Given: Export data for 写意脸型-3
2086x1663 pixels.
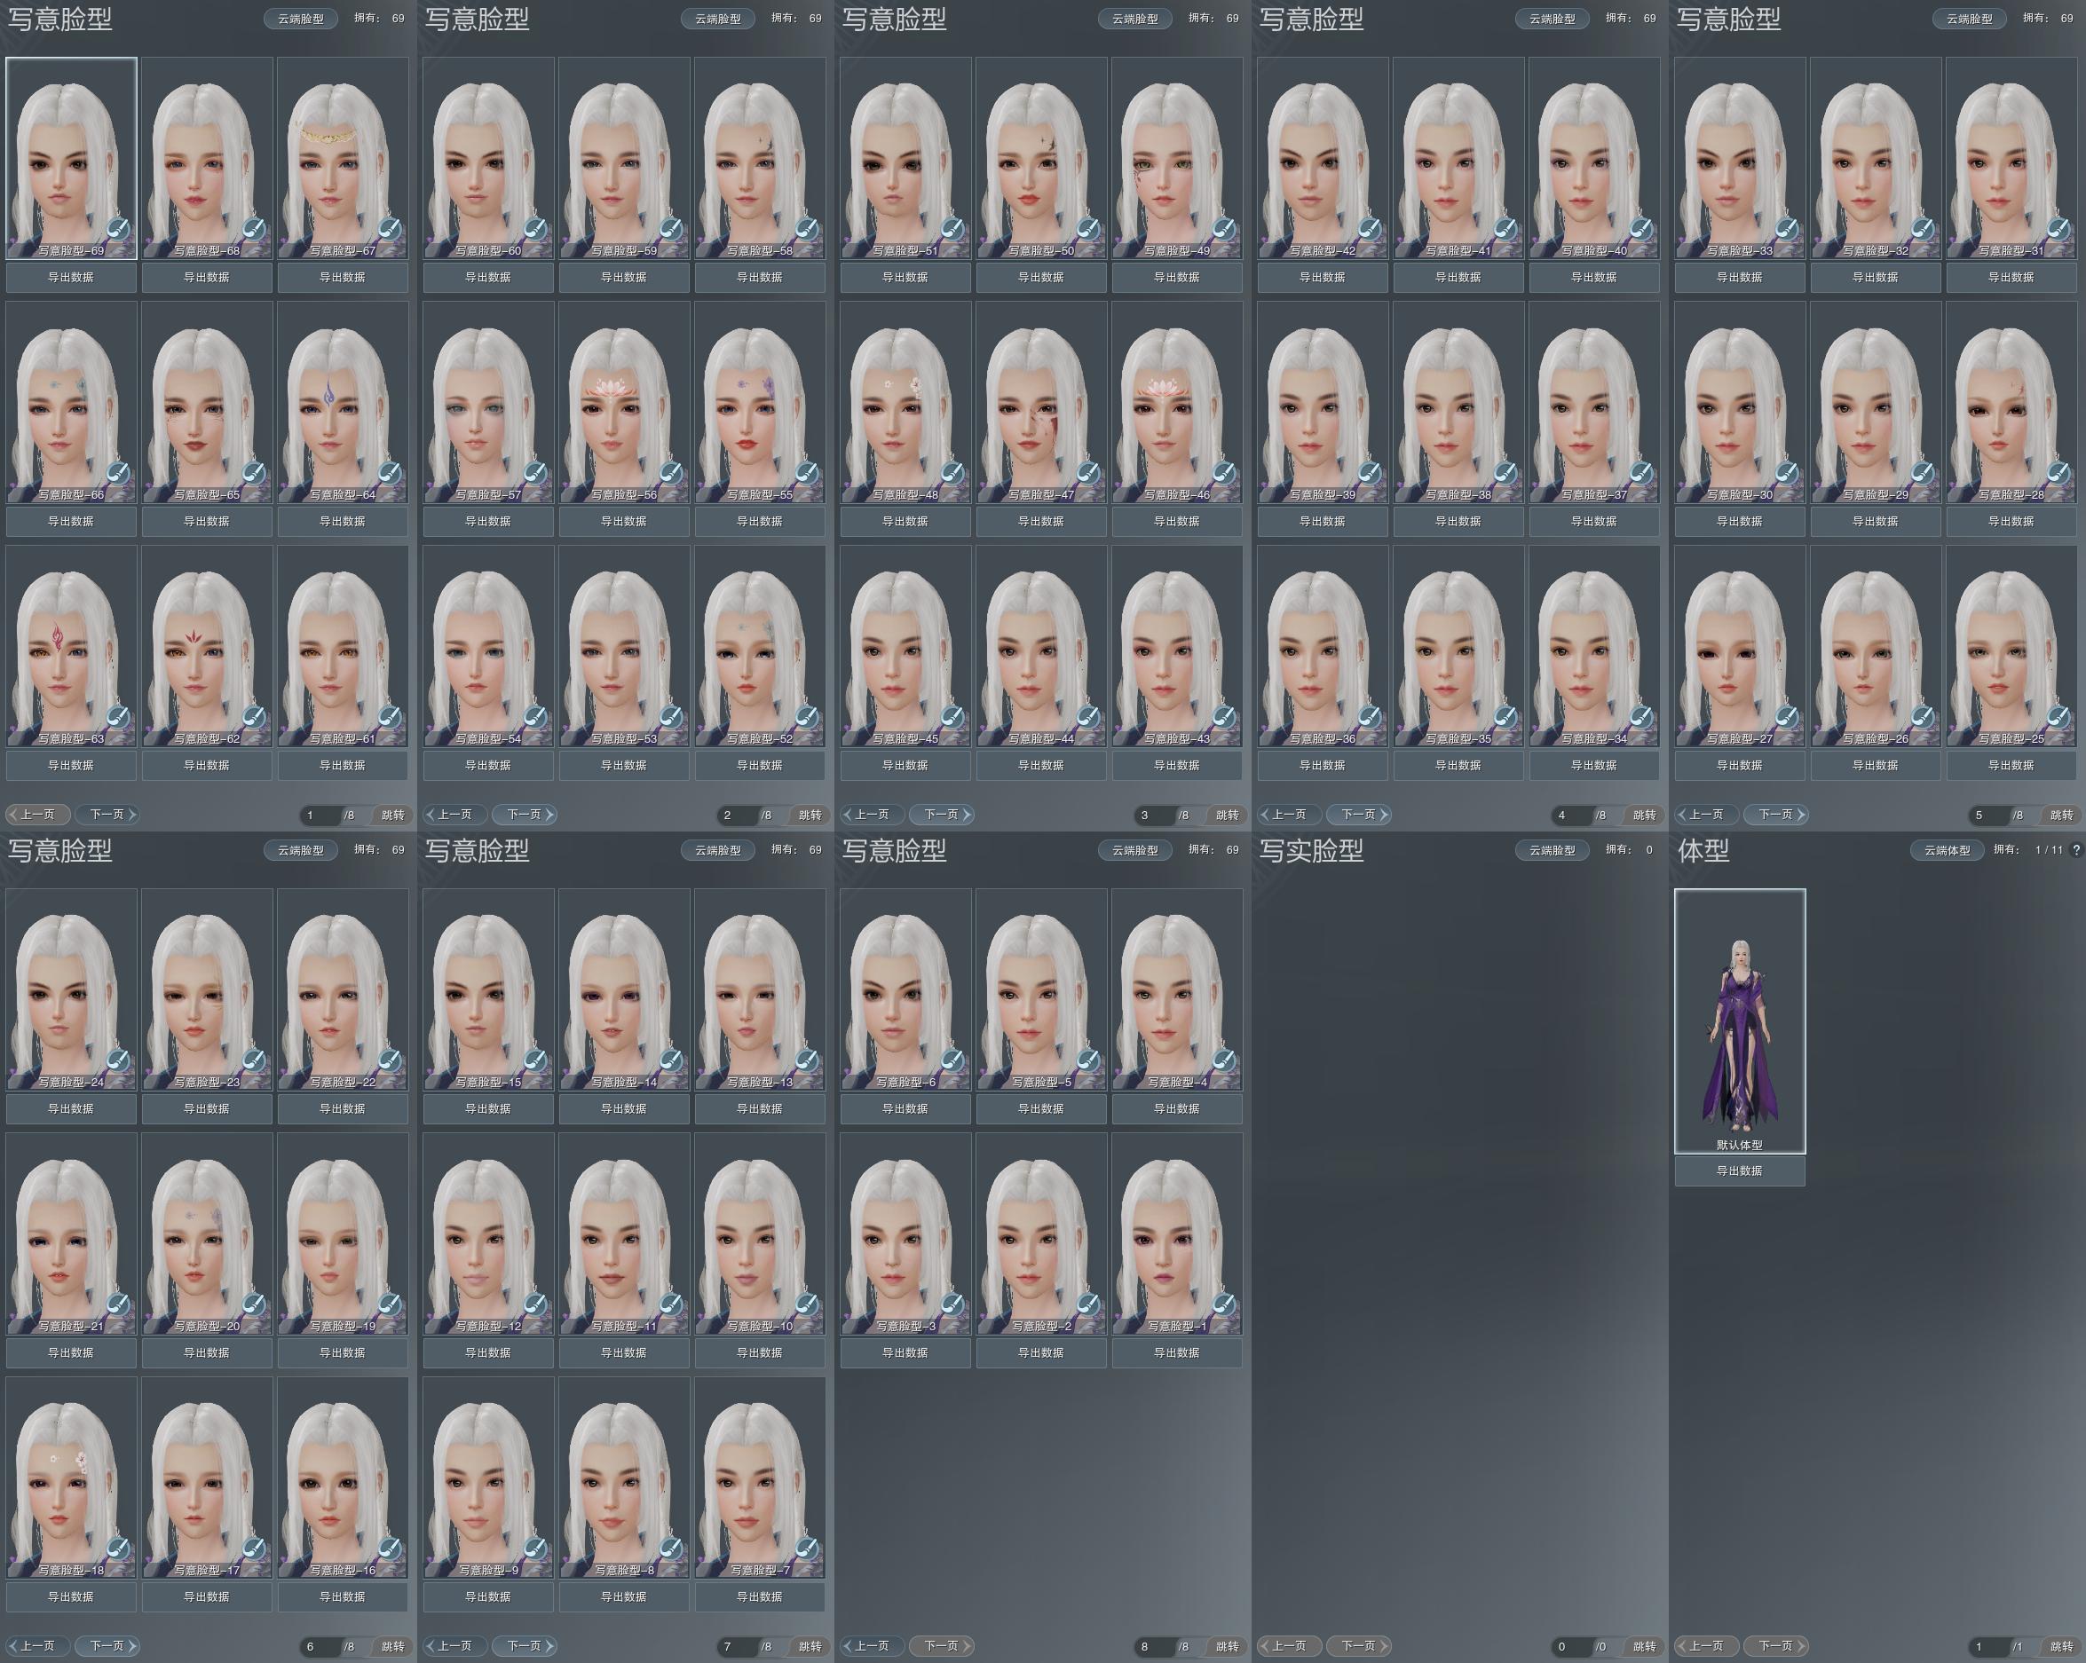Looking at the screenshot, I should click(905, 1353).
